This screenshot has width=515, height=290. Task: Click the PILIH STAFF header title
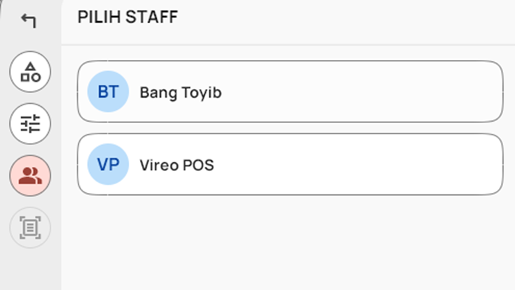[128, 17]
